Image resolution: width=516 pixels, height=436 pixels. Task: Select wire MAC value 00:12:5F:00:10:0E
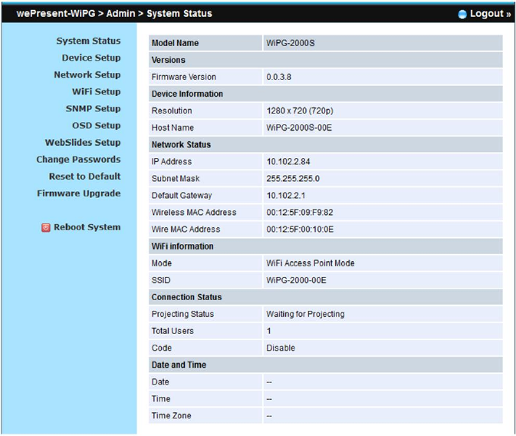click(300, 230)
